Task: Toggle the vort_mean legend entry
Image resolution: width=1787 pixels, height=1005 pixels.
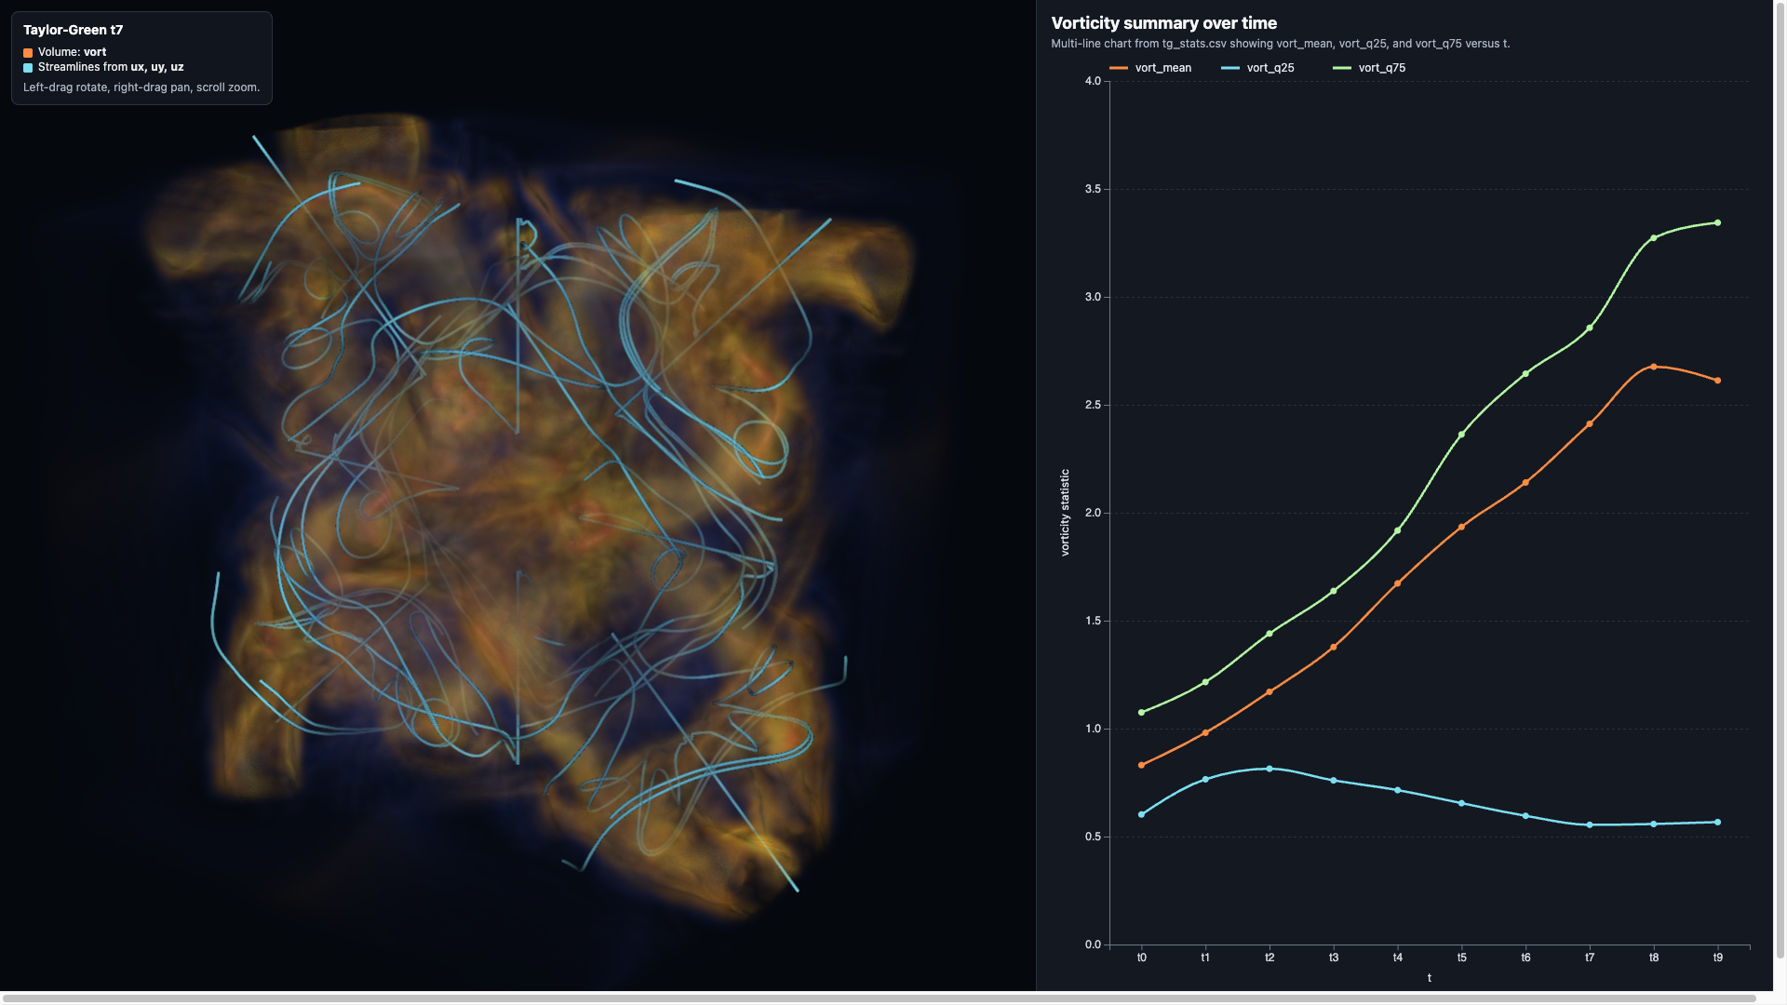Action: 1150,68
